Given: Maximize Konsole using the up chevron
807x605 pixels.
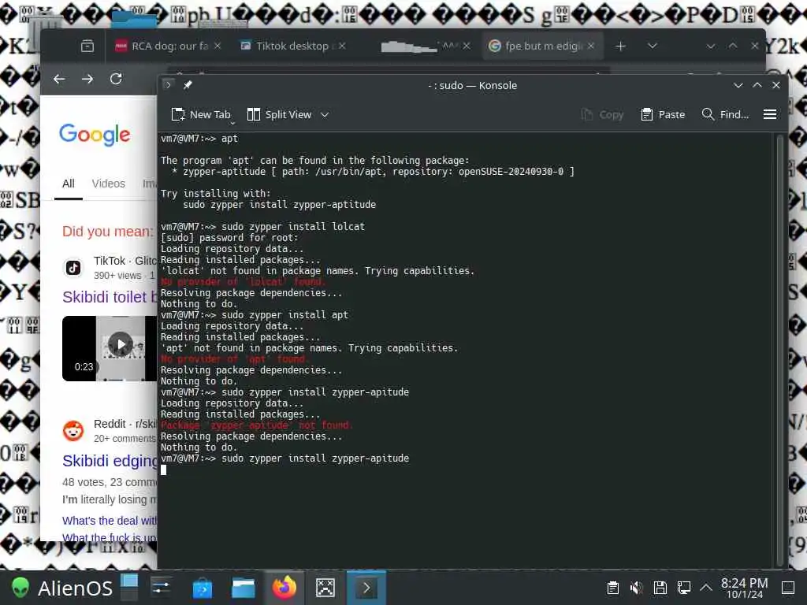Looking at the screenshot, I should [757, 85].
